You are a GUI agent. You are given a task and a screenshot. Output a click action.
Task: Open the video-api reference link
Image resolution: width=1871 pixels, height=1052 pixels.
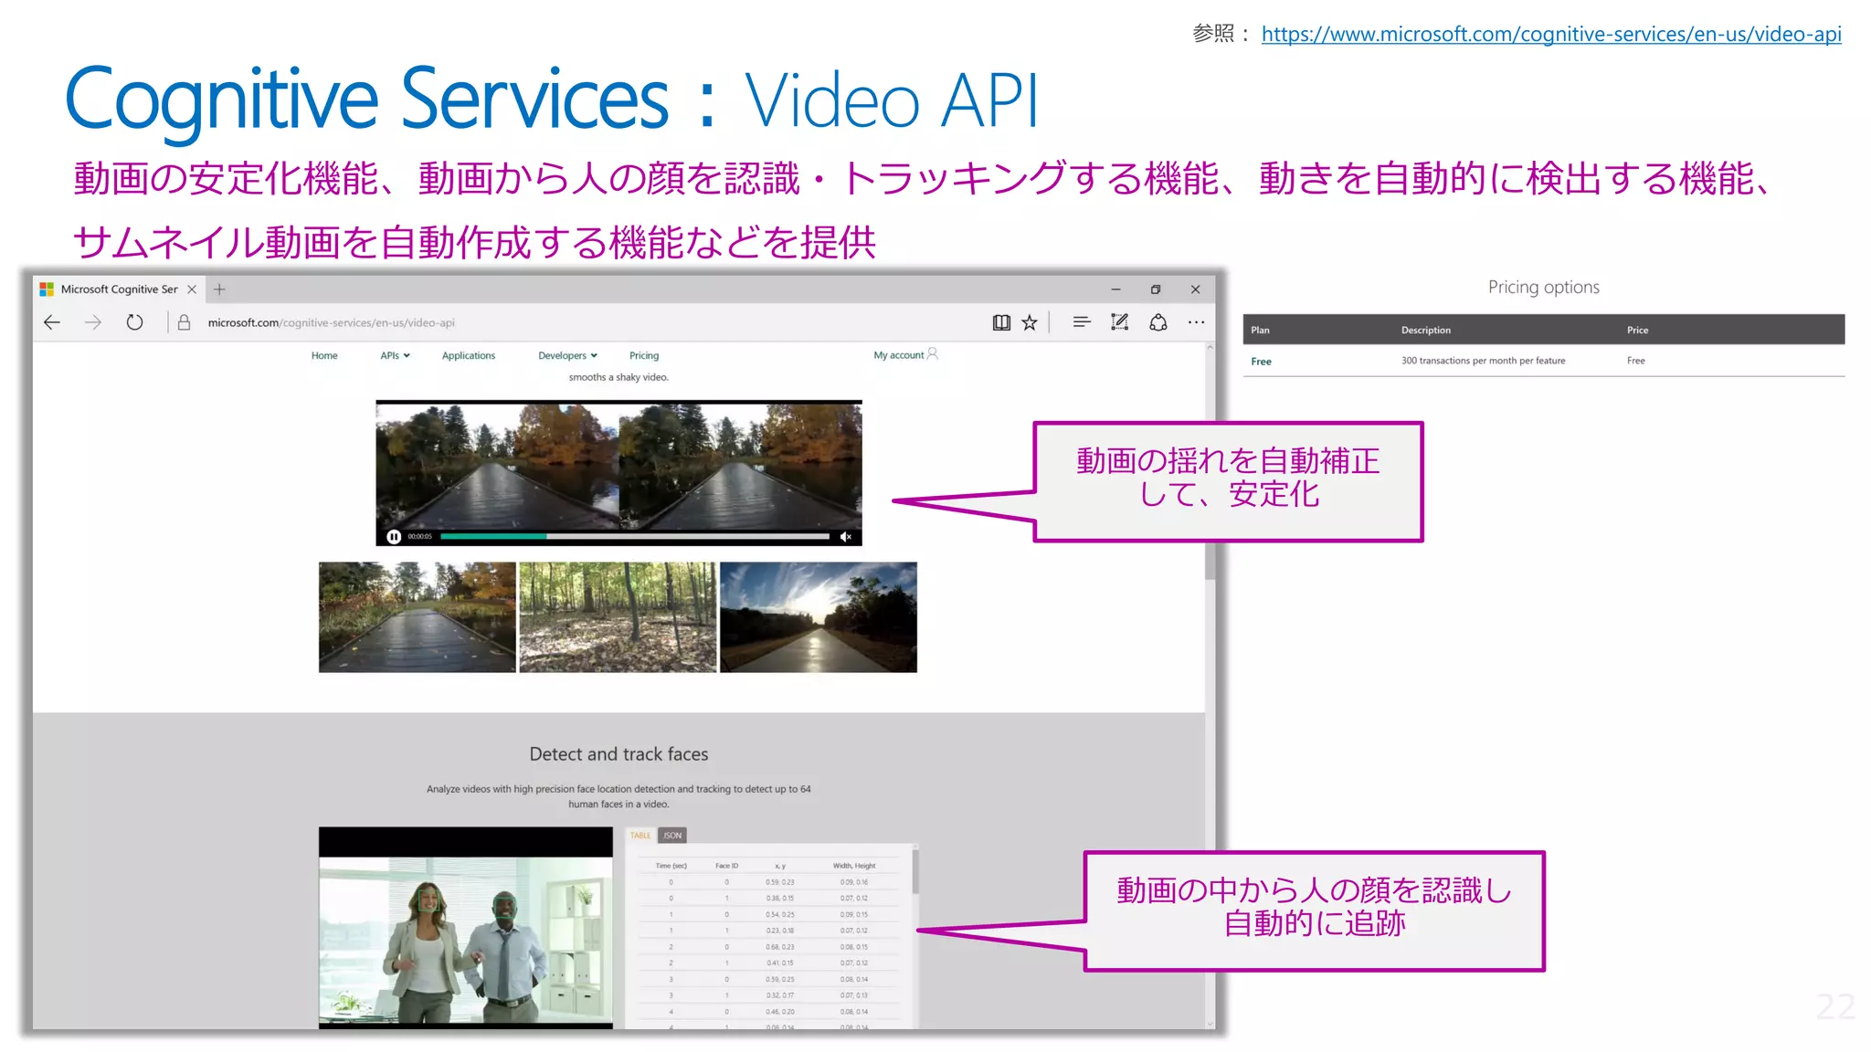tap(1551, 35)
